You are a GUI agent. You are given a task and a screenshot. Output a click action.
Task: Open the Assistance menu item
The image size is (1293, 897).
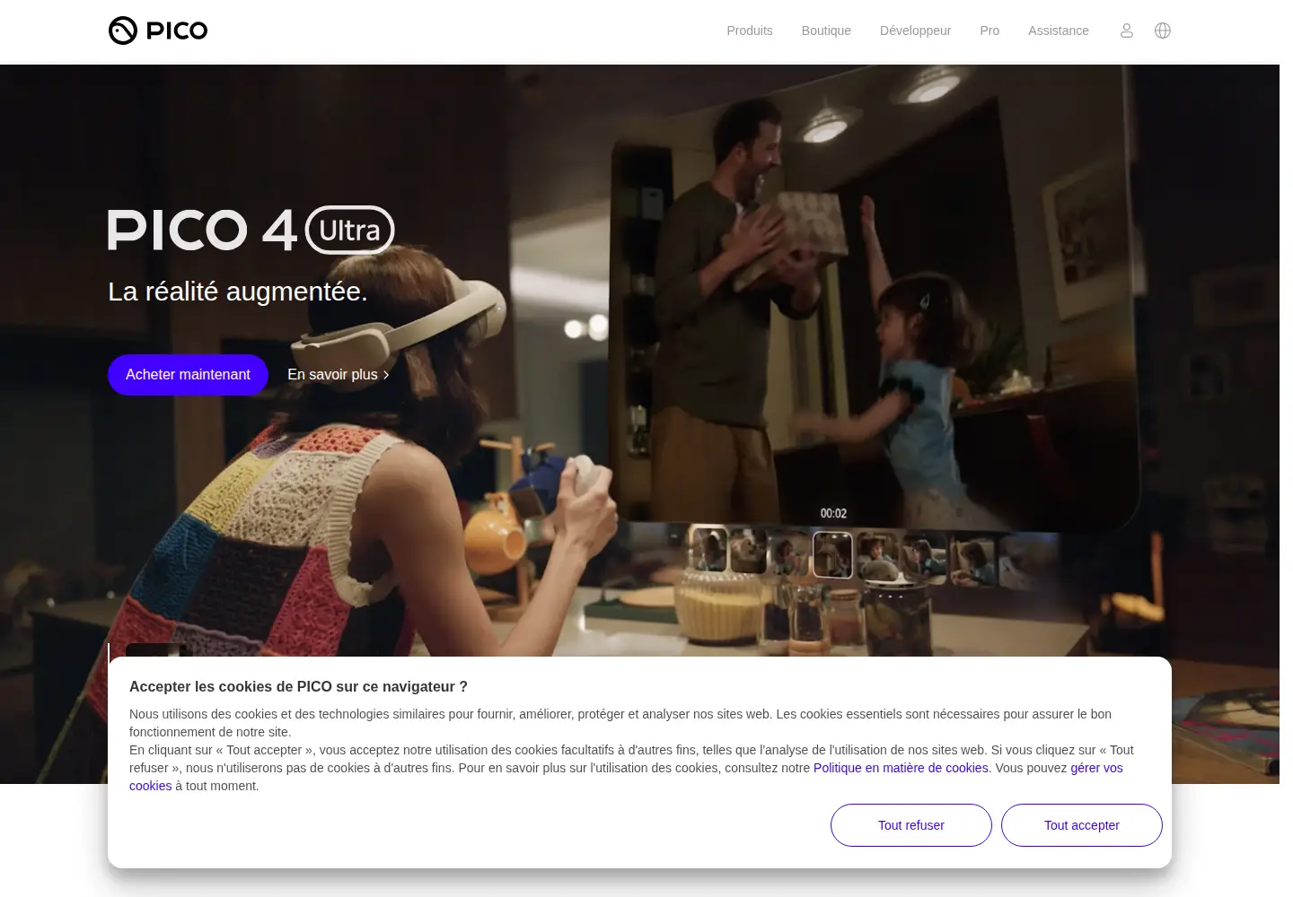tap(1059, 30)
